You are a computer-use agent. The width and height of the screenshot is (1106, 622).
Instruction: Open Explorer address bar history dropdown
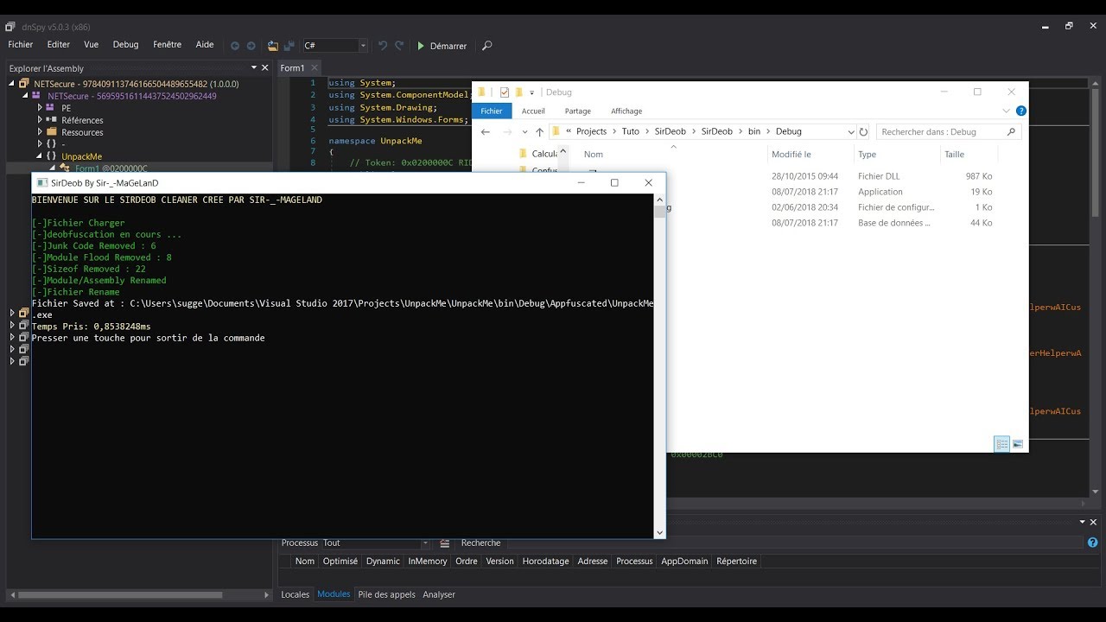coord(851,132)
